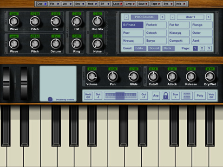This screenshot has height=167, width=223.
Task: Select the Furkett preset
Action: [x=156, y=25]
